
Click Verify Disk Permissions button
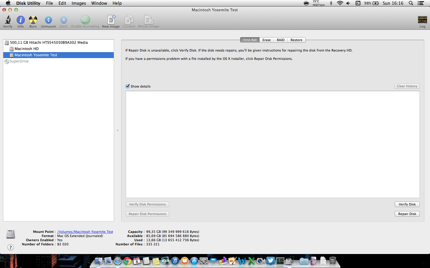[x=148, y=204]
